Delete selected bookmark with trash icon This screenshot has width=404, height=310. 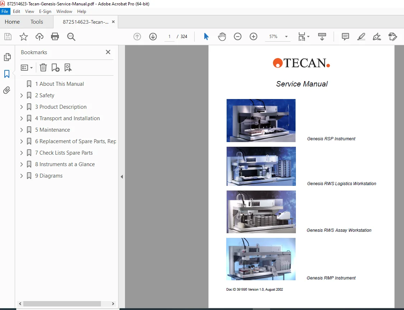click(x=43, y=68)
